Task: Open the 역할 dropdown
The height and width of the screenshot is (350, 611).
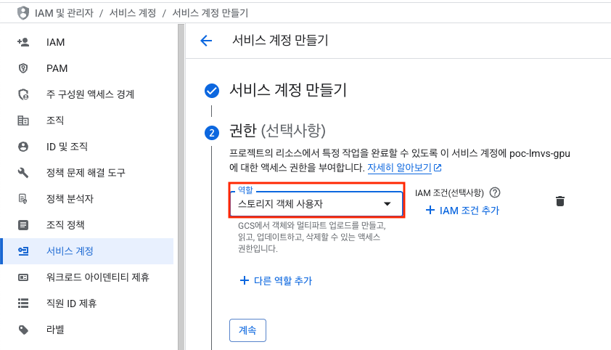Action: 316,203
